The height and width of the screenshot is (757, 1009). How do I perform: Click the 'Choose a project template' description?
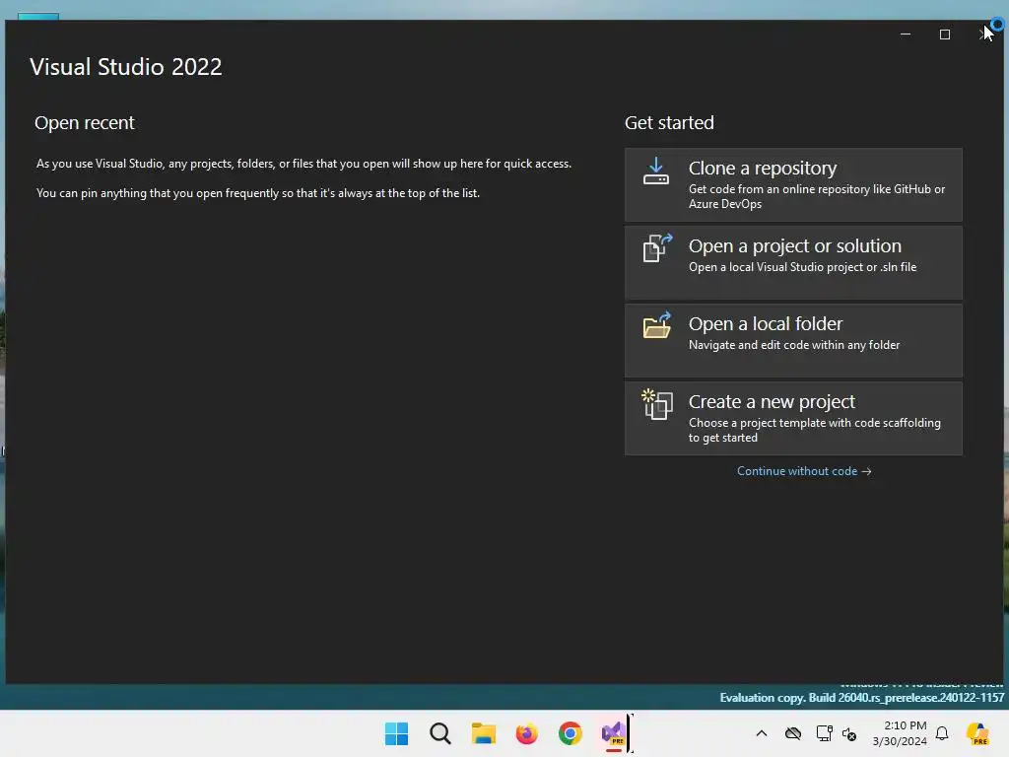815,430
